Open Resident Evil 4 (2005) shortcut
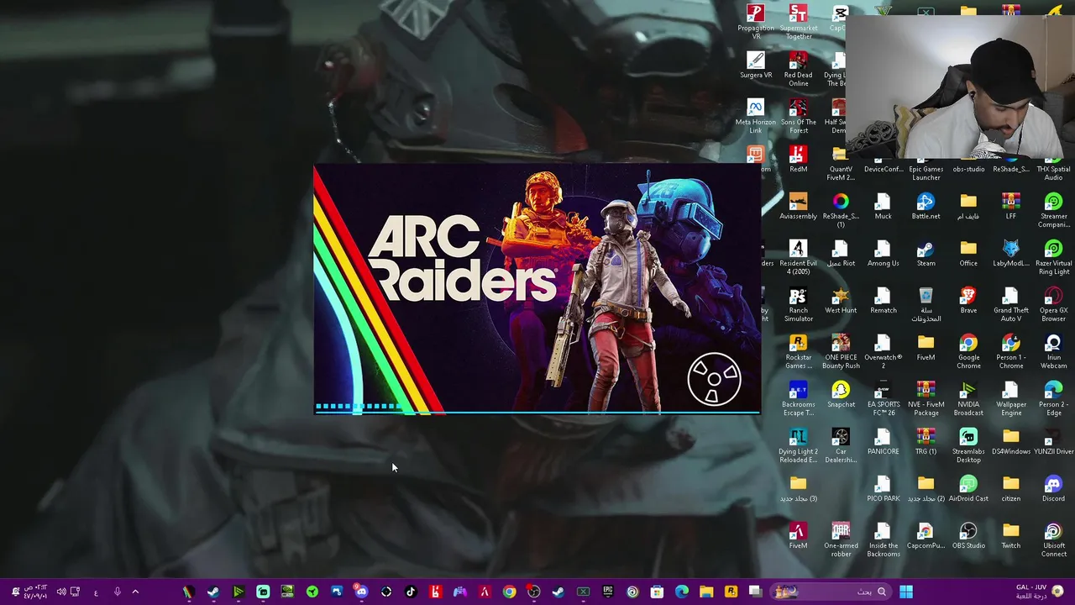 798,256
